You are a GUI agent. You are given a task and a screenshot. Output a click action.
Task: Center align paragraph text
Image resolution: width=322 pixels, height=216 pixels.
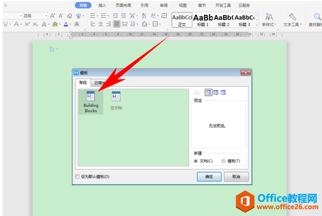pyautogui.click(x=100, y=24)
